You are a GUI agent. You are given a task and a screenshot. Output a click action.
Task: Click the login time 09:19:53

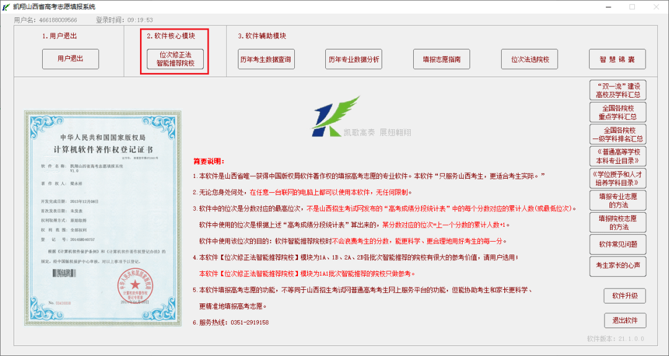140,20
